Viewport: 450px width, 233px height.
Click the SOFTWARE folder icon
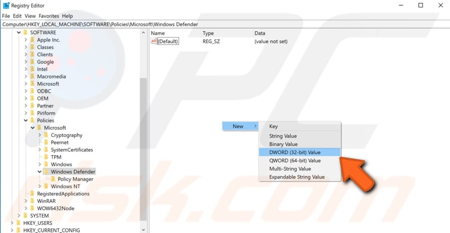(25, 32)
